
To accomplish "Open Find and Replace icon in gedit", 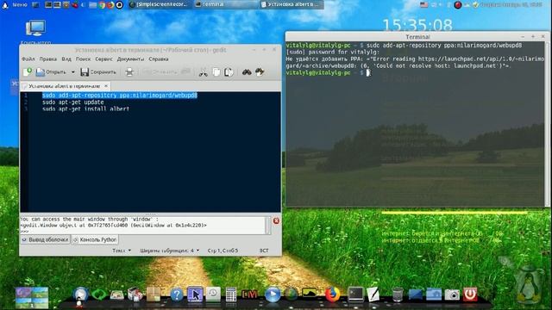I will pos(260,72).
